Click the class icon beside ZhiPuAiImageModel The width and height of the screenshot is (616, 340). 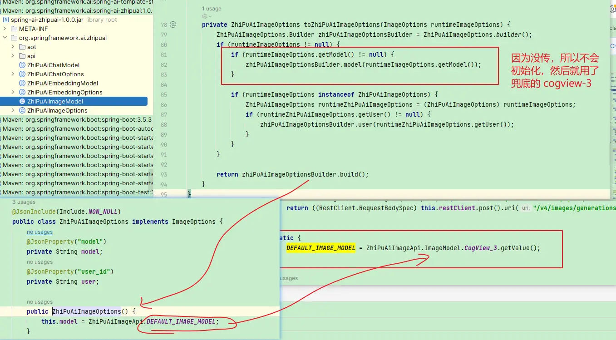pos(22,102)
